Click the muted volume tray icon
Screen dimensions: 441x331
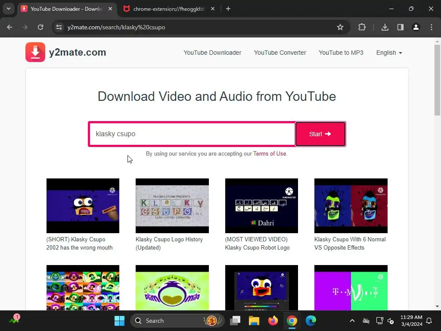[391, 321]
